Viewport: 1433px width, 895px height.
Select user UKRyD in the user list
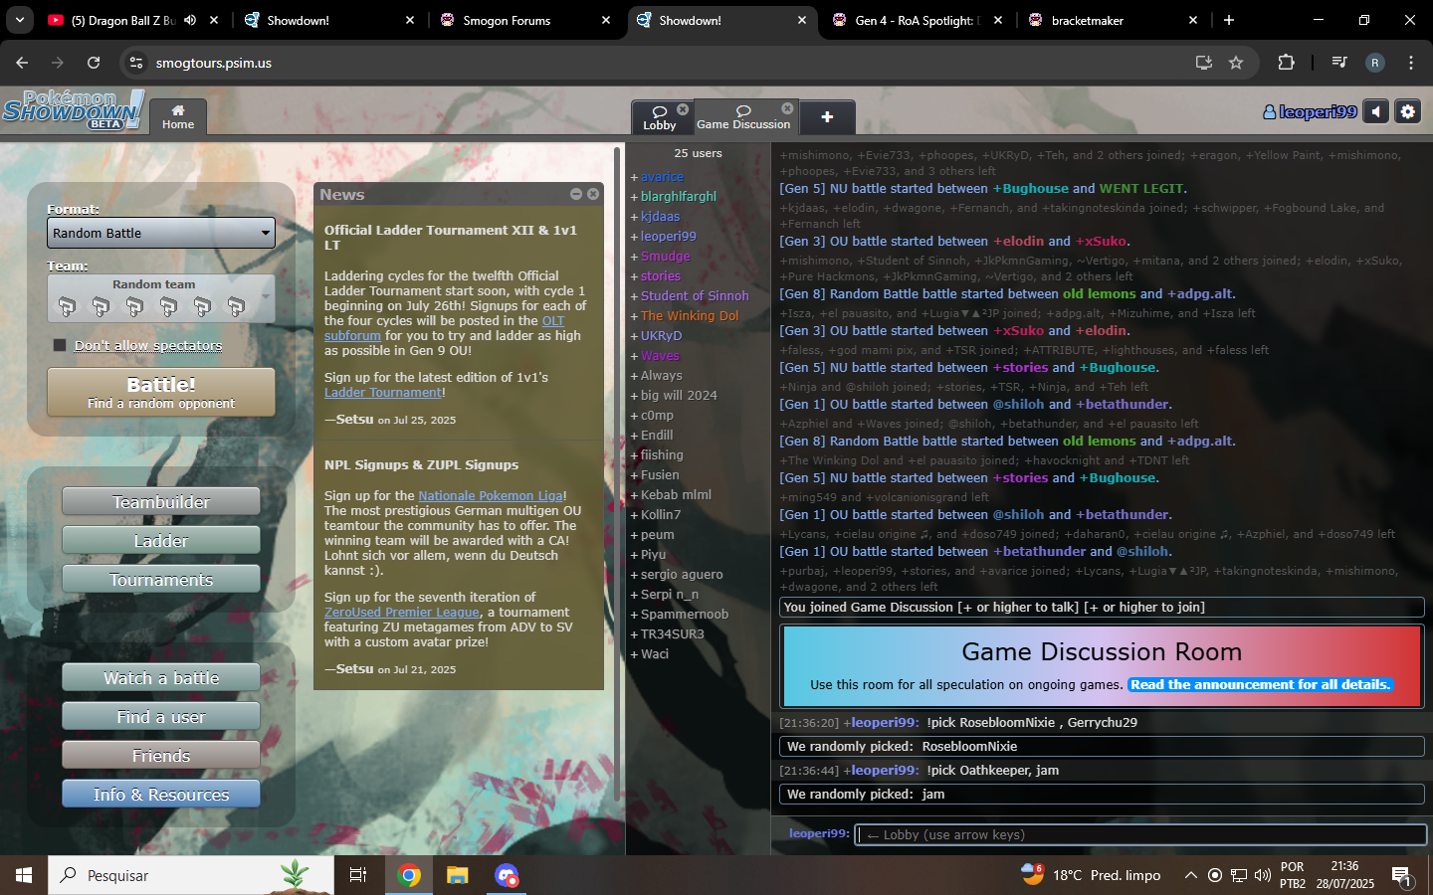[661, 336]
